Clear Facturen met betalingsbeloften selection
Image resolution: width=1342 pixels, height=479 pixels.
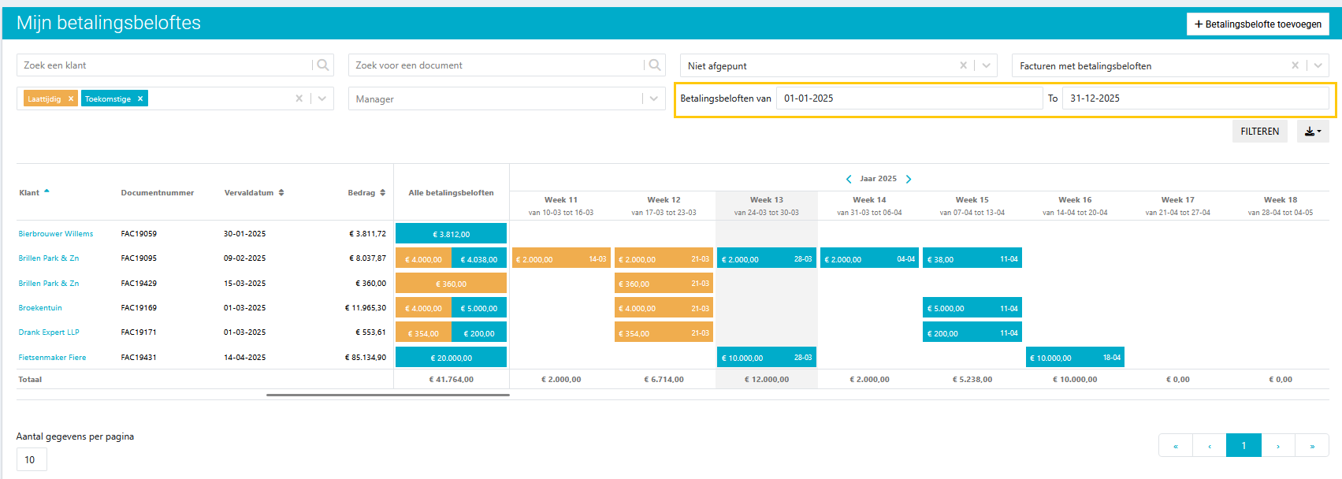coord(1295,65)
